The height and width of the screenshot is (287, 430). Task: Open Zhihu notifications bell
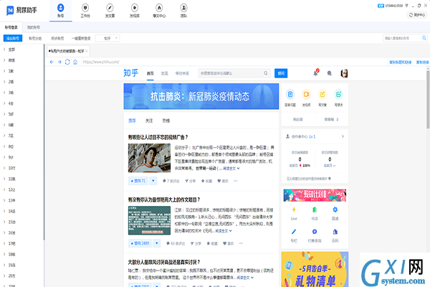click(x=316, y=72)
